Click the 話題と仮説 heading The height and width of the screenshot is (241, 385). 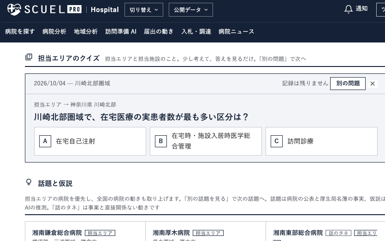coord(55,183)
